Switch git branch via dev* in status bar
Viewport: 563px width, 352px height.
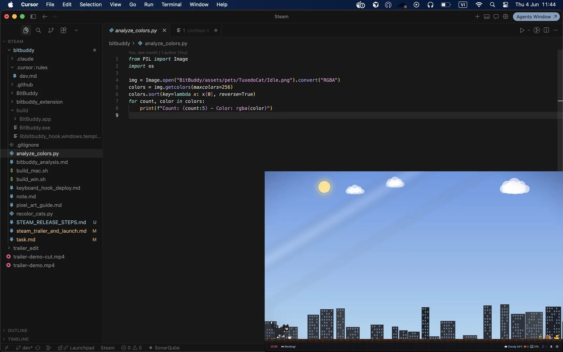[24, 348]
